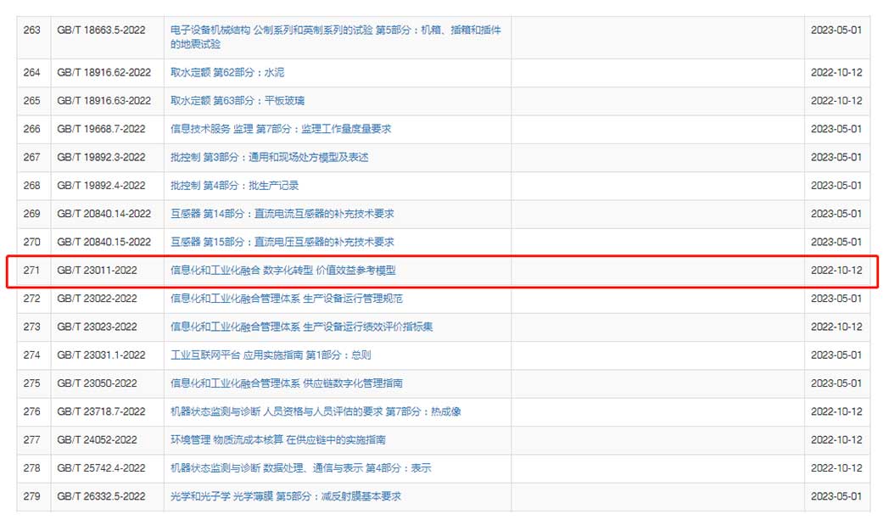Click 机器状态监测与诊断 第4部分：表示 link
Image resolution: width=889 pixels, height=531 pixels.
[300, 468]
